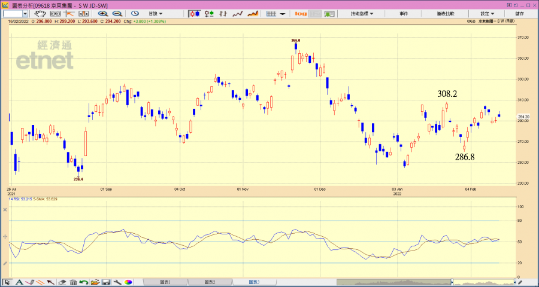
Task: Click the undo arrow icon
Action: [84, 282]
